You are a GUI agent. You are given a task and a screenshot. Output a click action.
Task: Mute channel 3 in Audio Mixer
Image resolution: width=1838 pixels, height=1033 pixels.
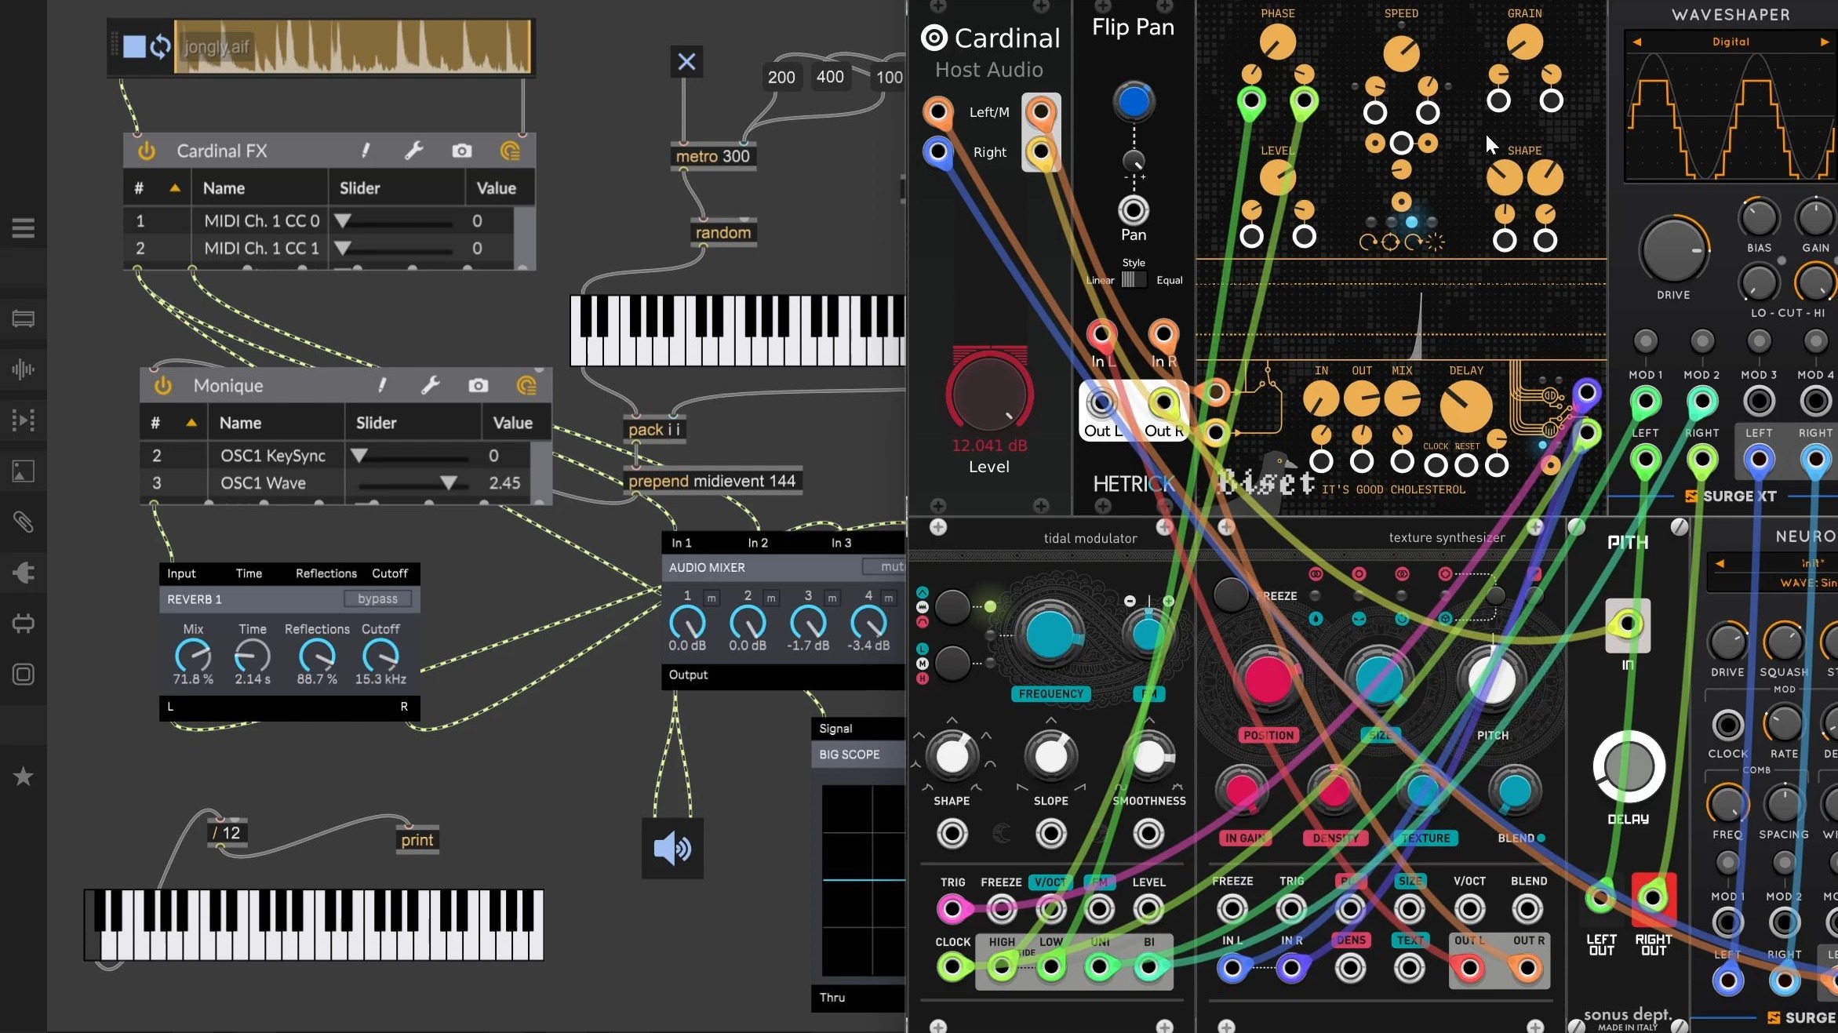click(832, 598)
